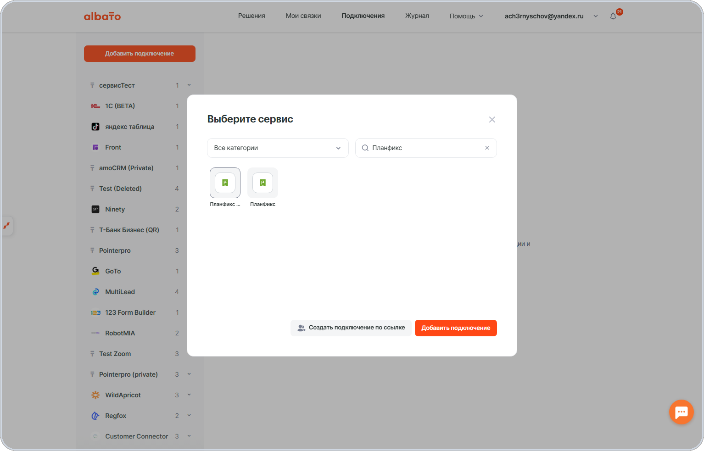Expand the Regfox connection group
Viewport: 704px width, 451px height.
point(189,416)
